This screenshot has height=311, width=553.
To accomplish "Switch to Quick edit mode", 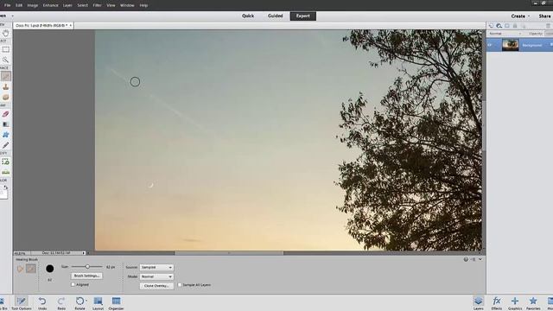I will [248, 16].
